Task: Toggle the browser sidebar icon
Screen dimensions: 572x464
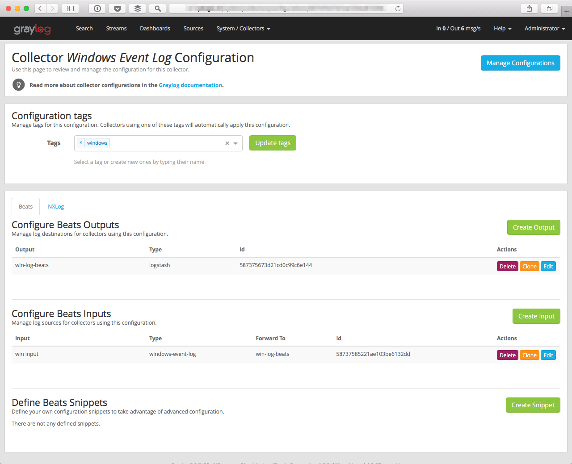Action: point(70,8)
